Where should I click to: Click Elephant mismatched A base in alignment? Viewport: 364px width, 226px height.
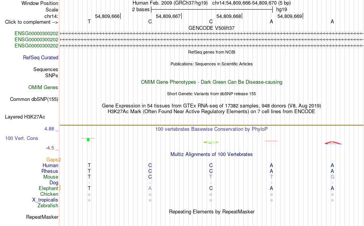tap(150, 188)
